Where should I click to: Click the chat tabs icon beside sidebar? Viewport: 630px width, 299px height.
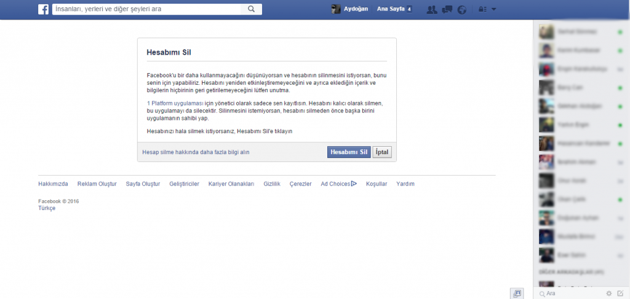517,293
